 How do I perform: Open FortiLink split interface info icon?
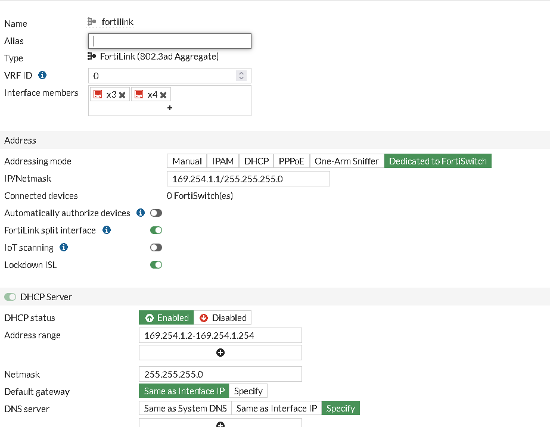point(107,230)
